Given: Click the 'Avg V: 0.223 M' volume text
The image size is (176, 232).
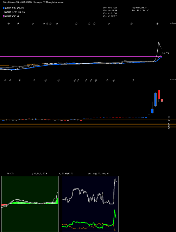Looking at the screenshot, I should pos(140,8).
